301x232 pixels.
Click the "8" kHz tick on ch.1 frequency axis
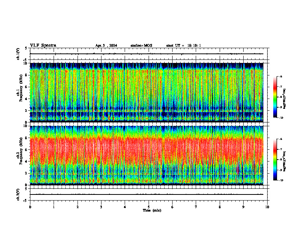[x=27, y=75]
